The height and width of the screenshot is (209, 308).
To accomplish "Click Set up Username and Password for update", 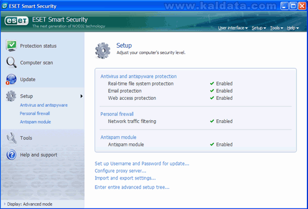I will point(142,164).
